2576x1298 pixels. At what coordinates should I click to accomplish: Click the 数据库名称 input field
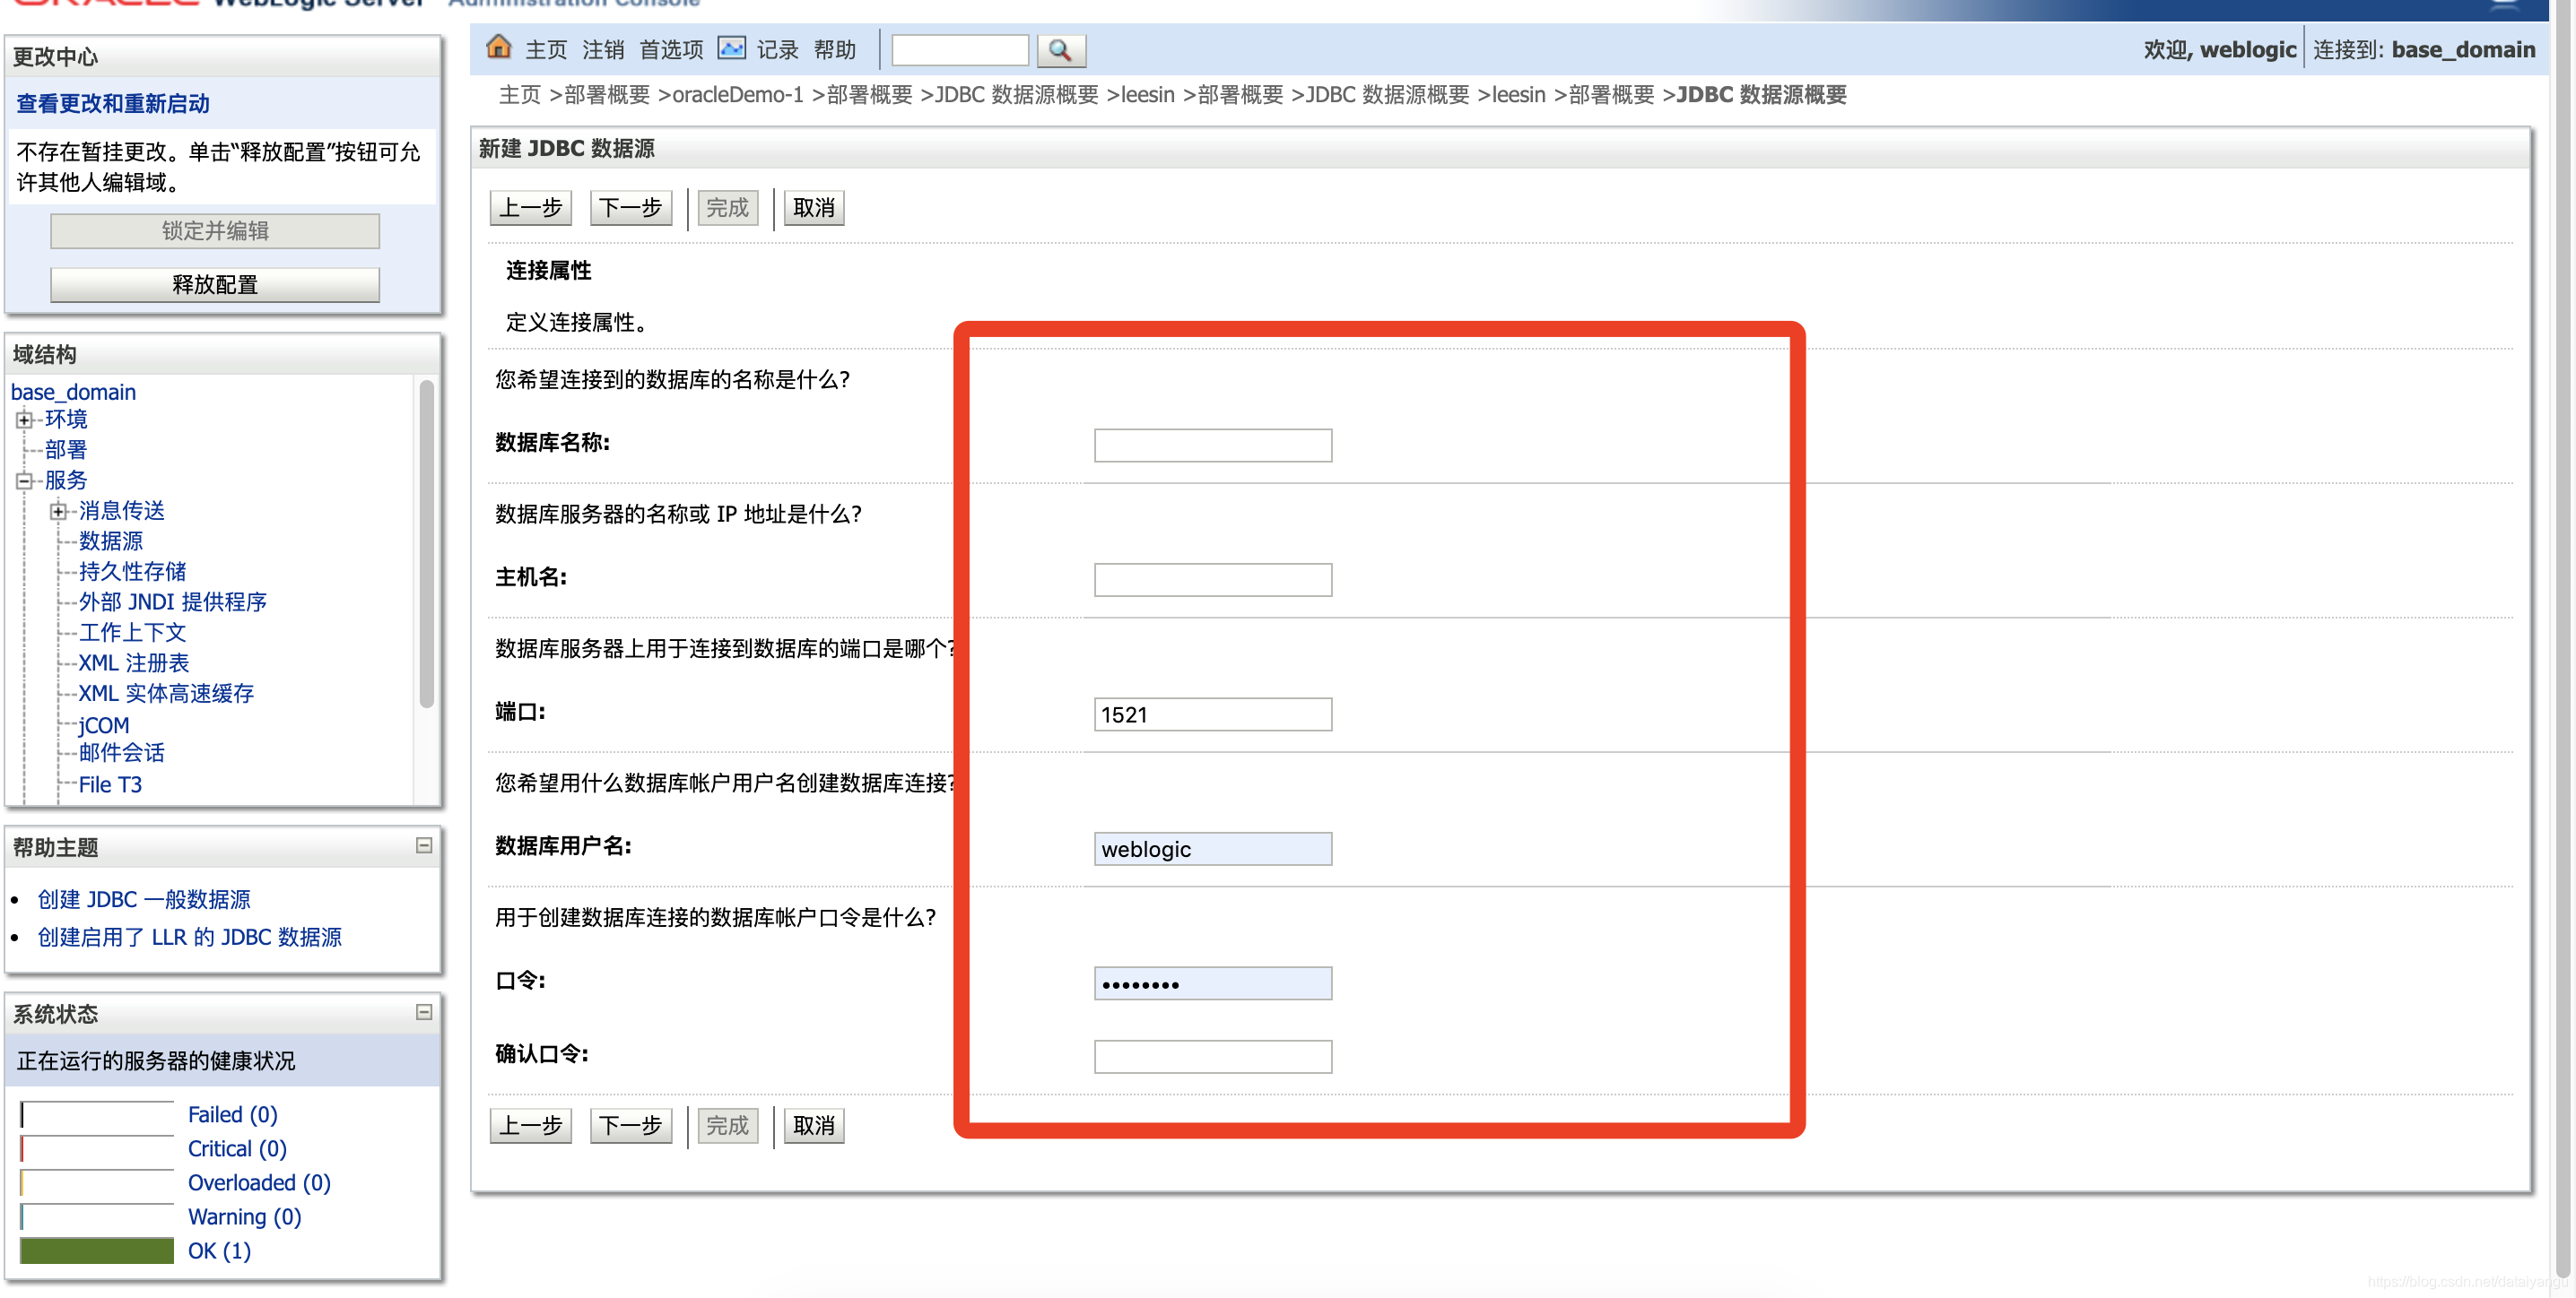pos(1212,446)
